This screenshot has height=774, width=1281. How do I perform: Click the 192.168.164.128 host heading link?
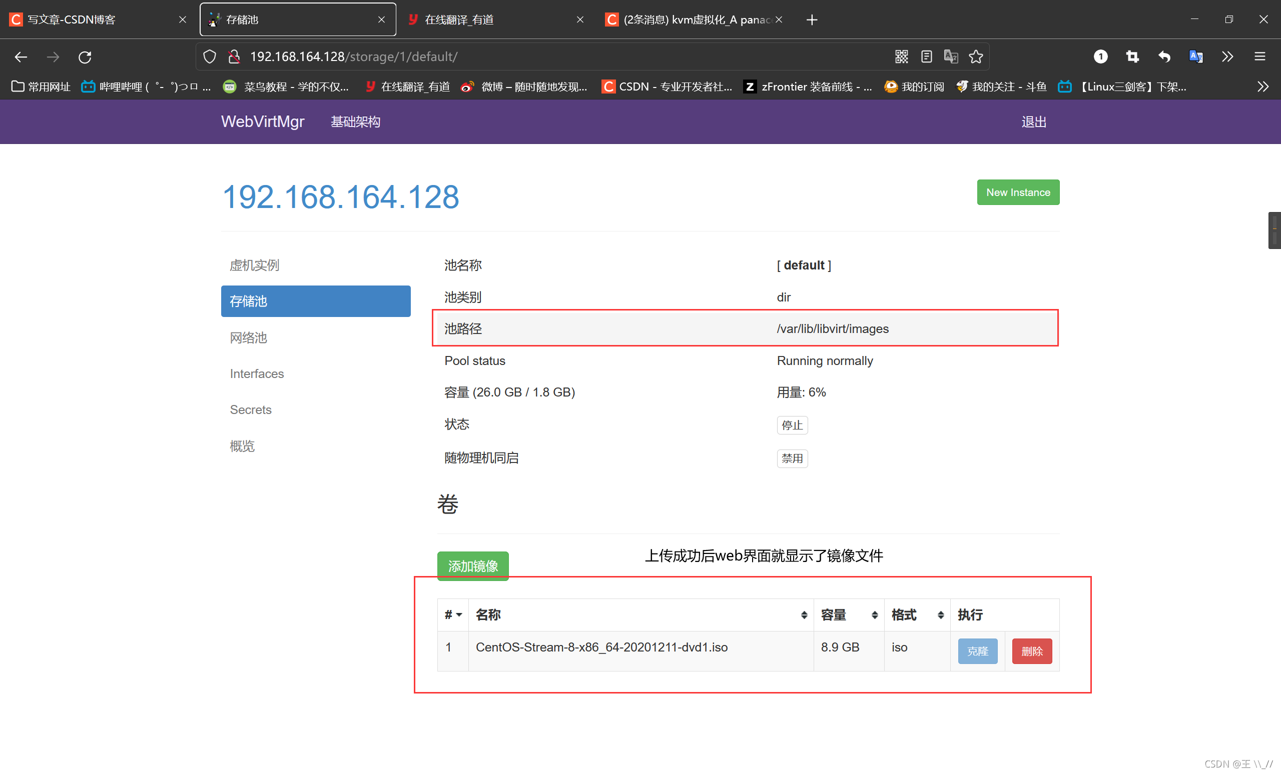coord(341,197)
